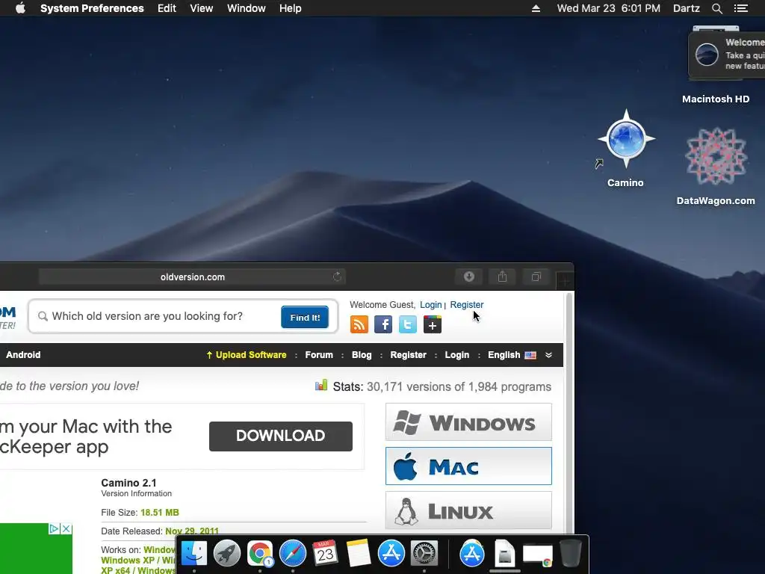
Task: Click Register link near Welcome Guest
Action: [x=466, y=305]
